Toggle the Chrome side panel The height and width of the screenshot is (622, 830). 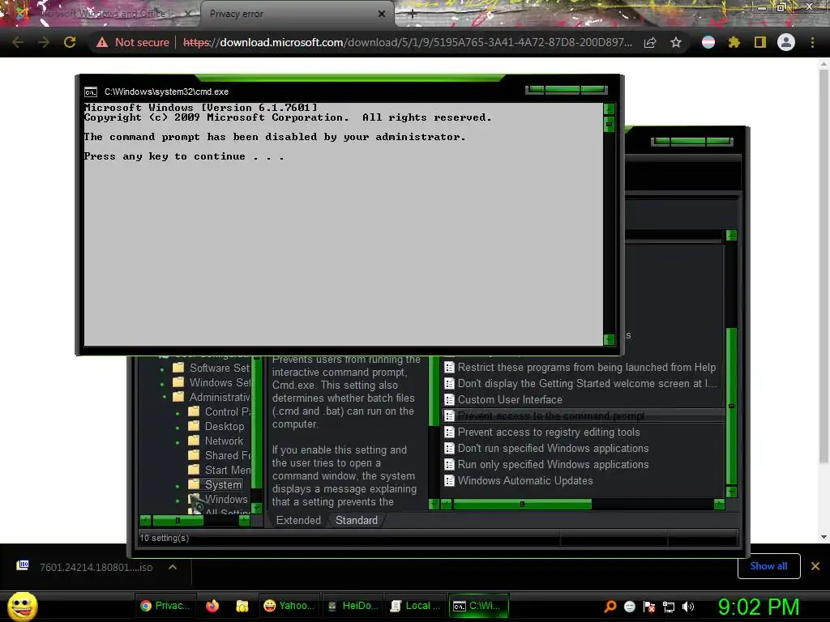759,42
